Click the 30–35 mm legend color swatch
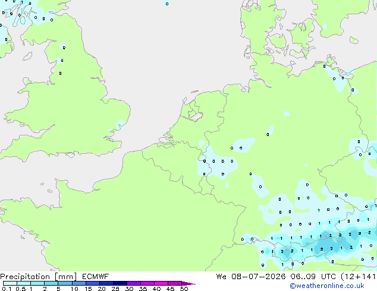This screenshot has width=377, height=291. [133, 283]
